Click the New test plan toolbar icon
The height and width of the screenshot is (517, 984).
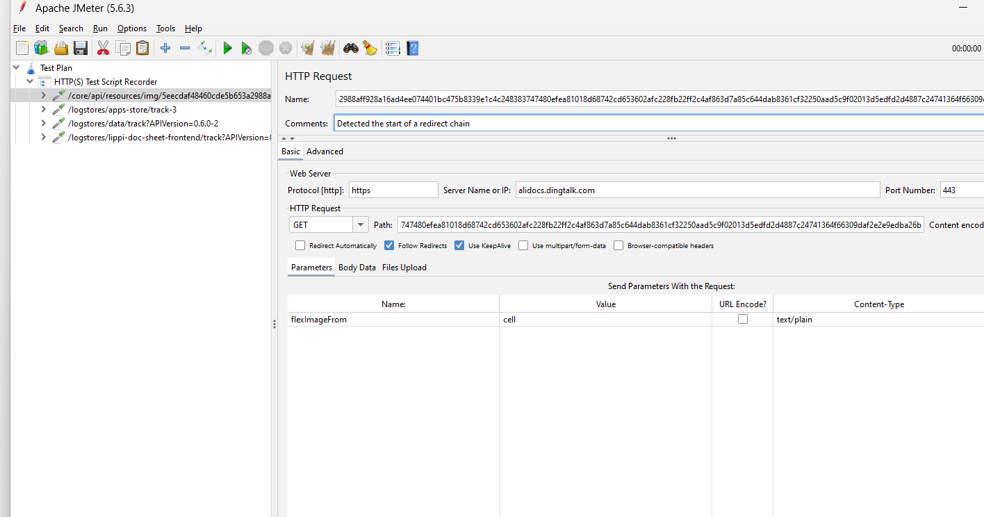22,48
